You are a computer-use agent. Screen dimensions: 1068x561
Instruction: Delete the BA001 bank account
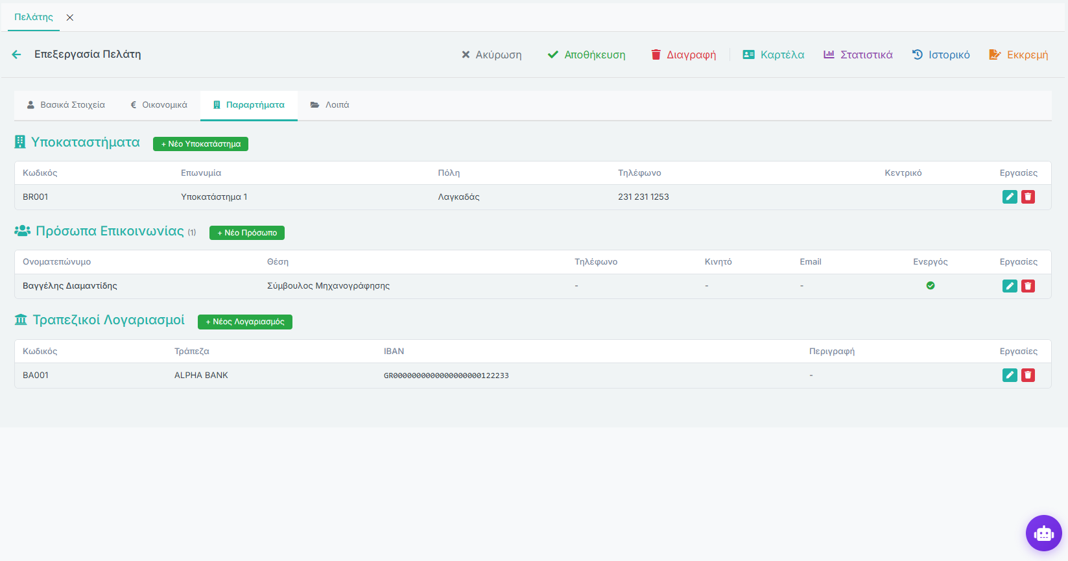pyautogui.click(x=1028, y=375)
